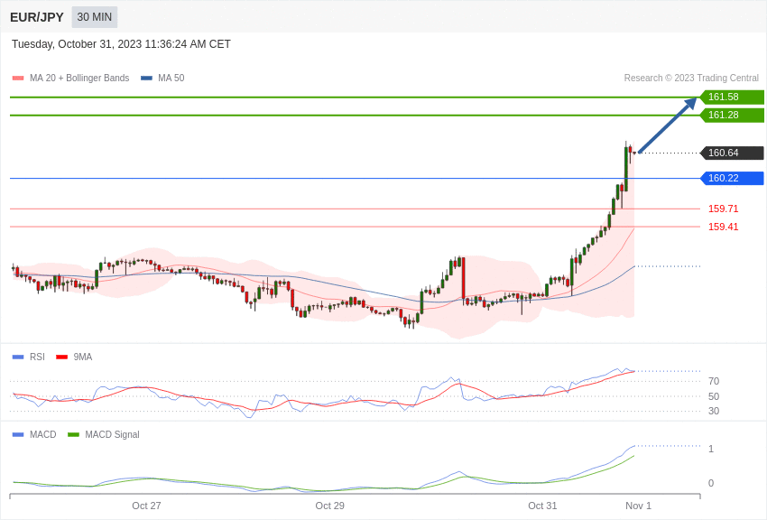Viewport: 767px width, 520px height.
Task: Click the 'MACD' legend label
Action: point(42,434)
